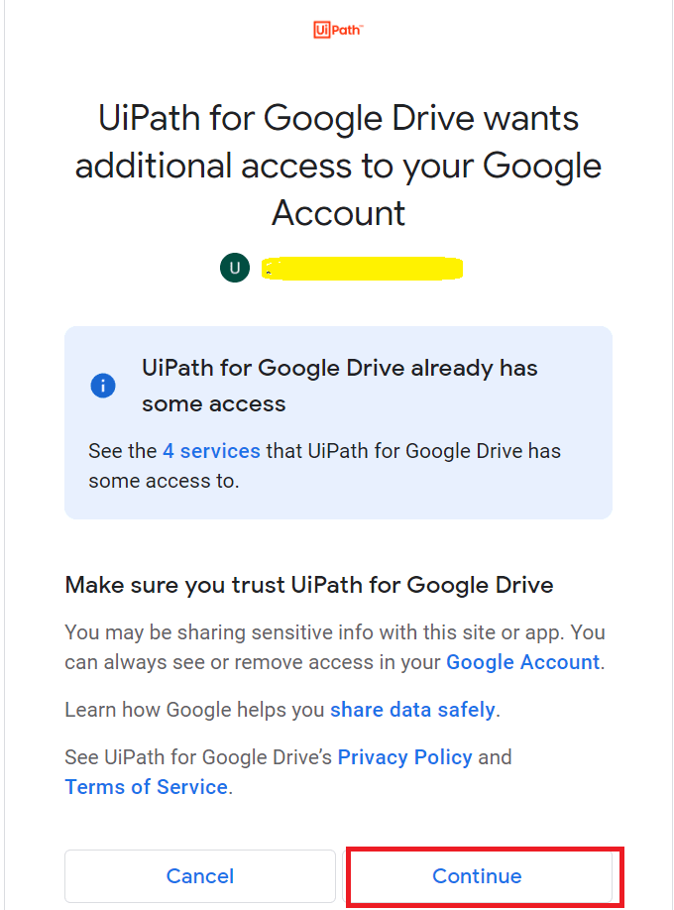Click the sharing sensitive info paragraph
The image size is (674, 910).
(x=335, y=647)
